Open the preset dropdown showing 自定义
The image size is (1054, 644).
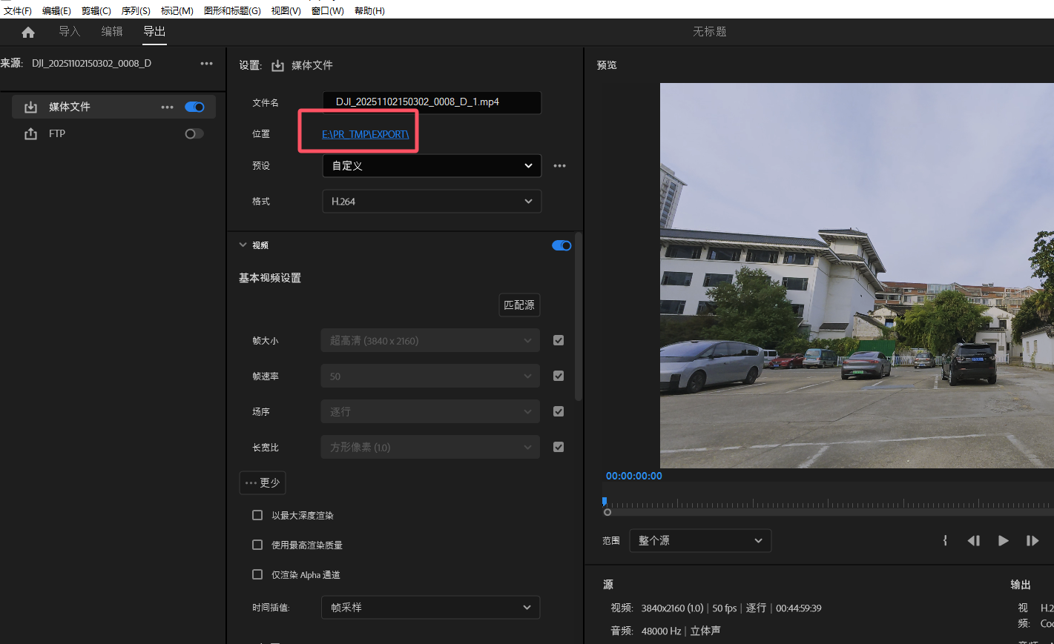431,166
